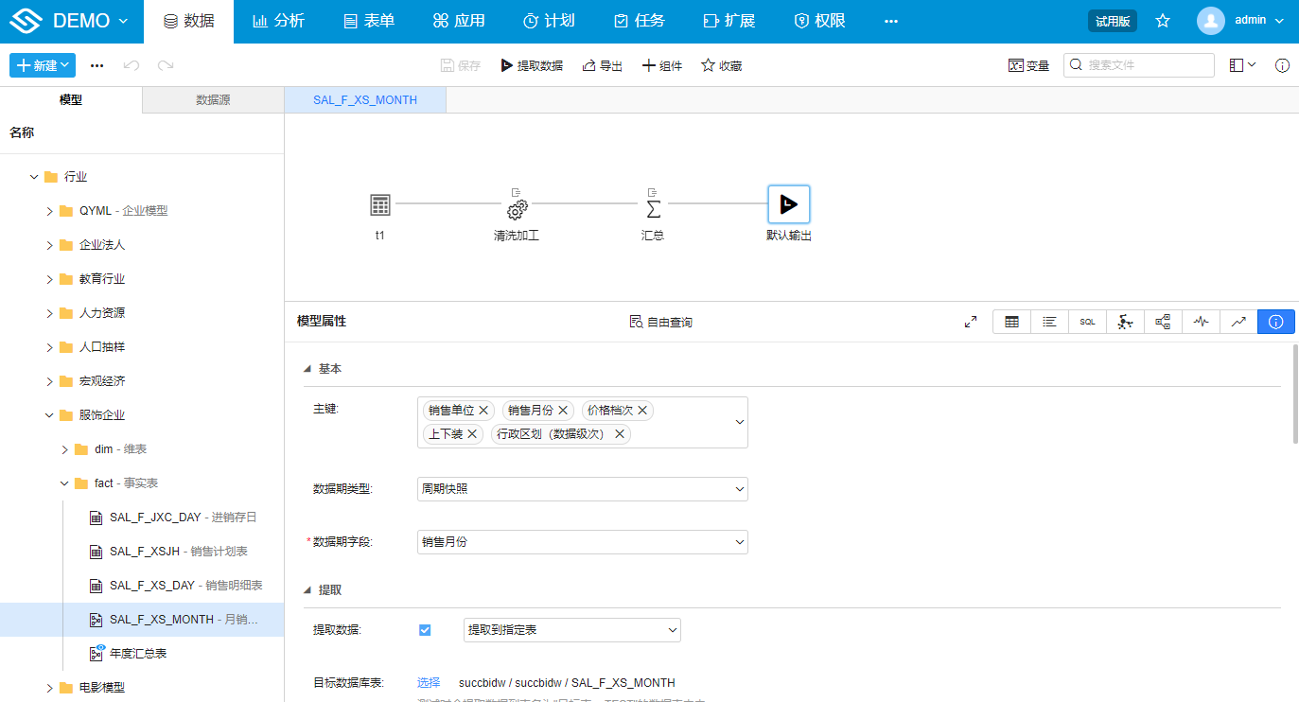Open the 分析 menu
This screenshot has height=702, width=1299.
tap(278, 21)
